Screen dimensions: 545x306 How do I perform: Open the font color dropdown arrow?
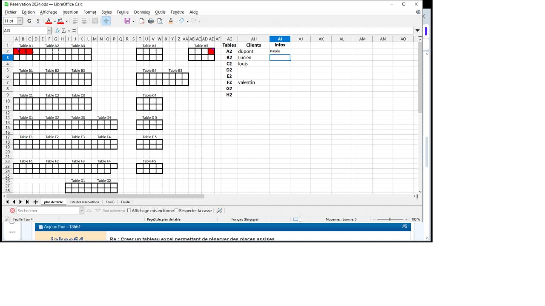pos(54,21)
